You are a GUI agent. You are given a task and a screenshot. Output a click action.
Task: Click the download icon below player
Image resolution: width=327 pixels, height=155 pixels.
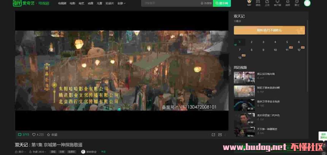[220, 135]
